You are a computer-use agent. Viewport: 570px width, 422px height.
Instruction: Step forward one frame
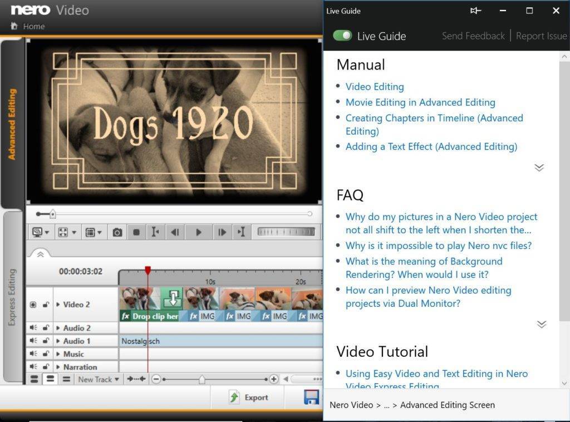(222, 233)
